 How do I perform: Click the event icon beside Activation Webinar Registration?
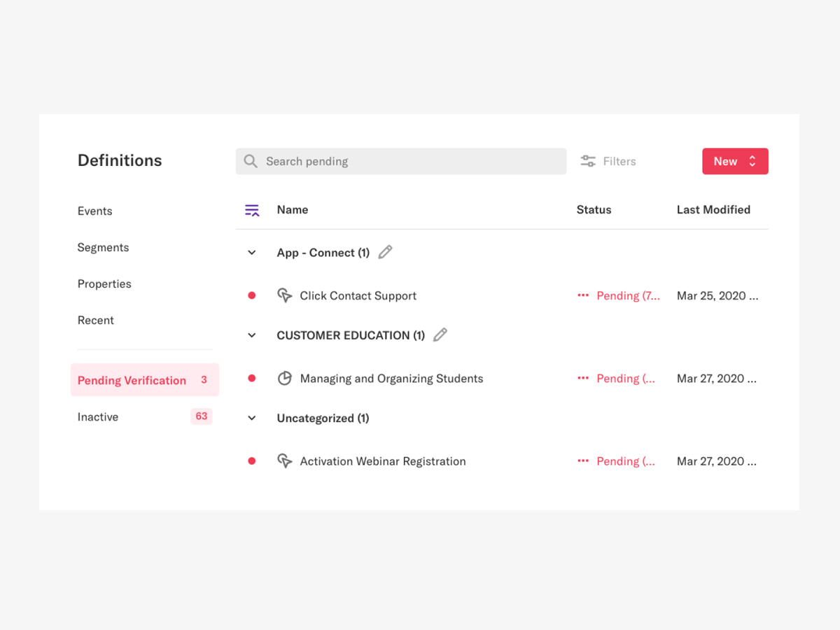click(x=284, y=461)
